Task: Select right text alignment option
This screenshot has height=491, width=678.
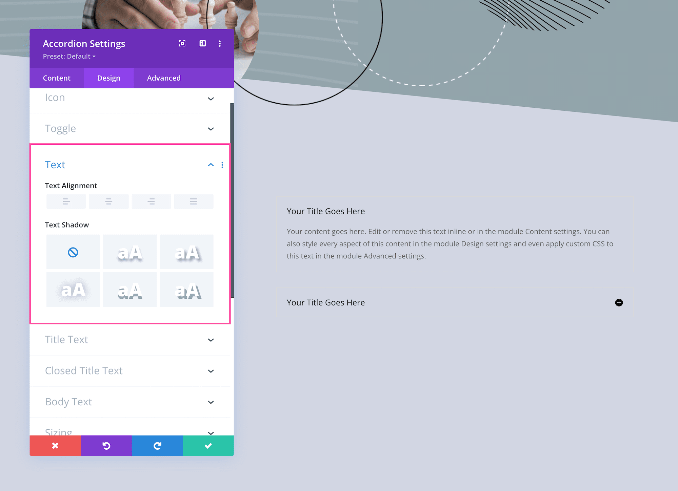Action: click(x=151, y=201)
